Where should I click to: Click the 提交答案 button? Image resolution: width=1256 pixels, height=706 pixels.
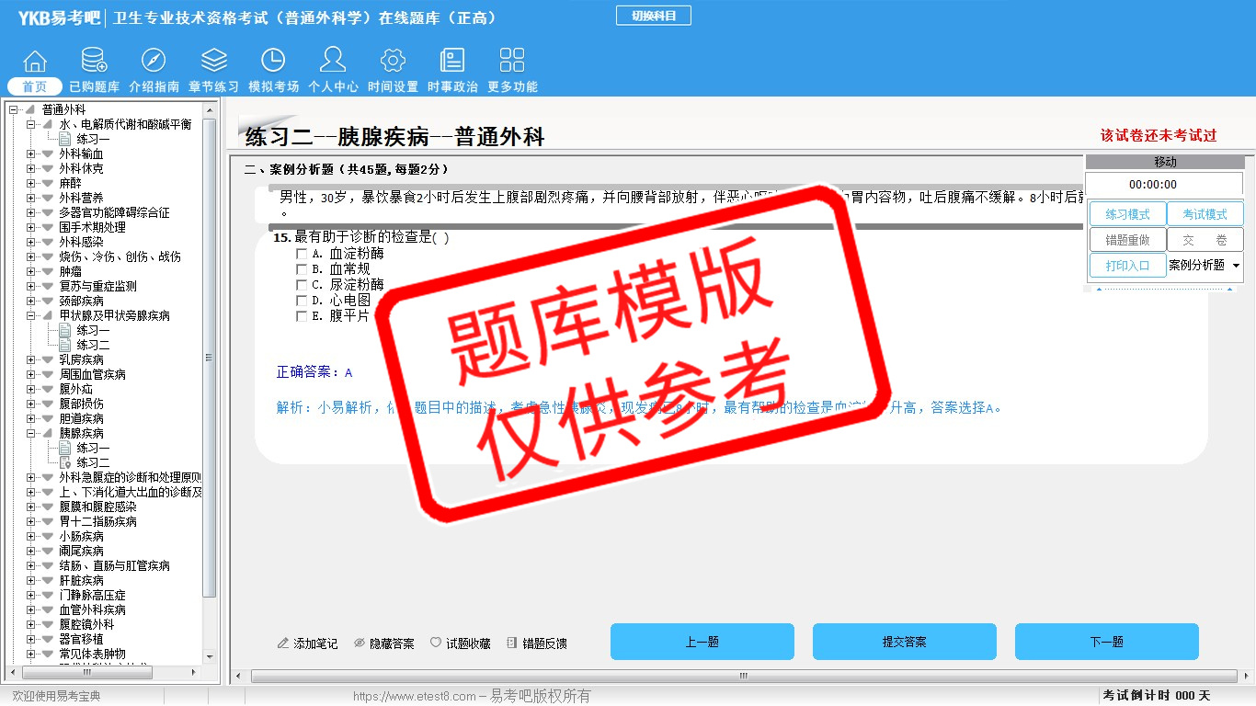click(x=904, y=642)
